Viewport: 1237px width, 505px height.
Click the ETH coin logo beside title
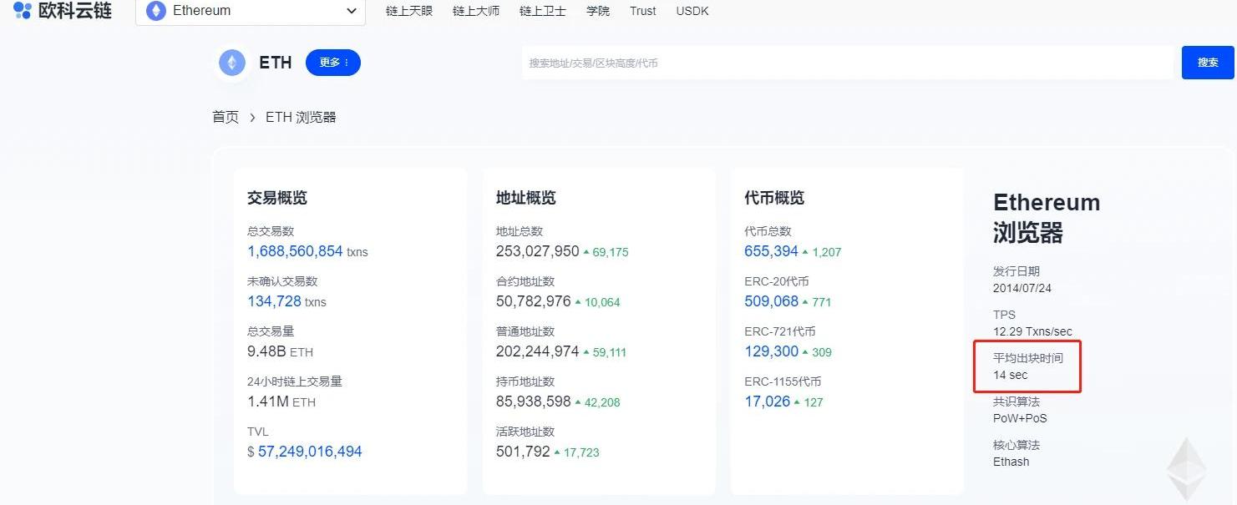pyautogui.click(x=232, y=63)
